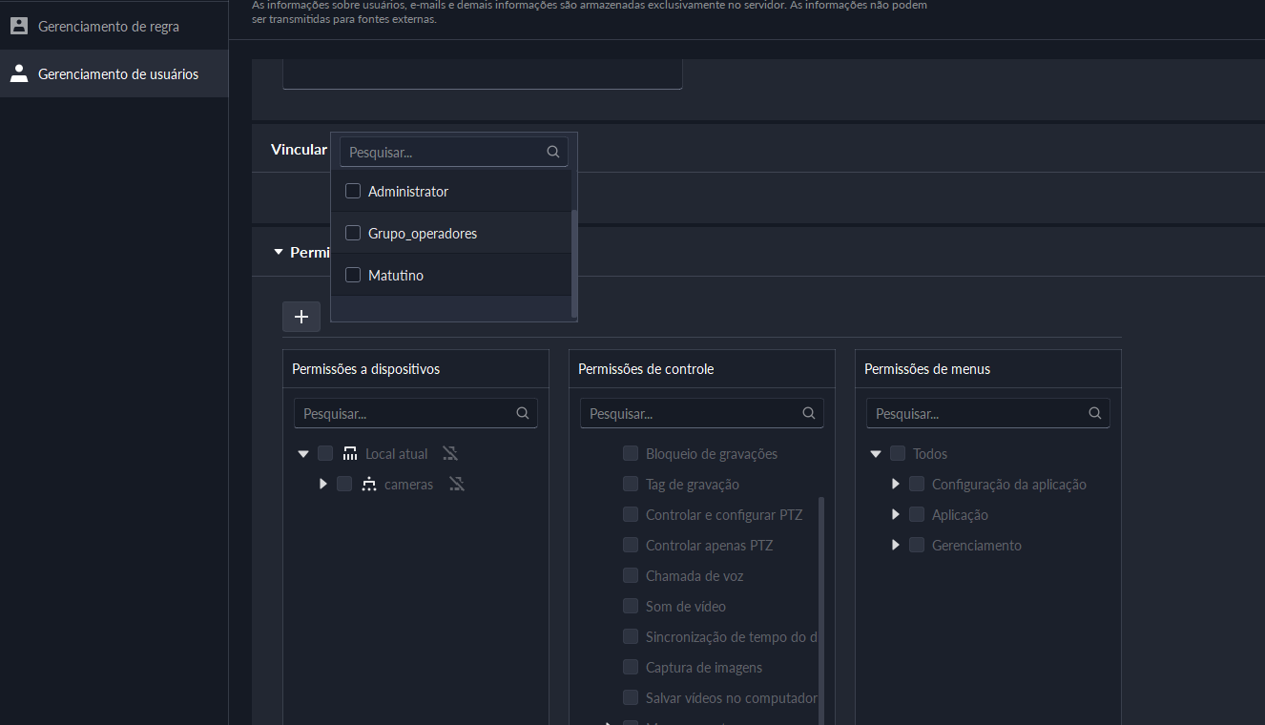This screenshot has width=1265, height=725.
Task: Select Gerenciamento de usuários menu item
Action: coord(117,73)
